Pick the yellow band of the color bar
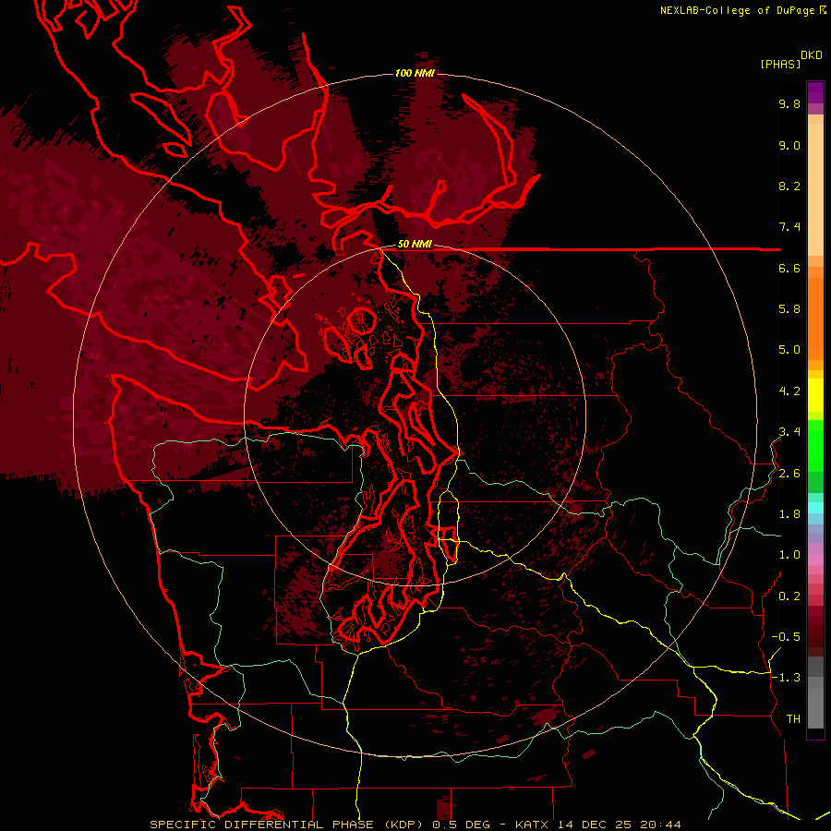The height and width of the screenshot is (831, 831). click(815, 395)
